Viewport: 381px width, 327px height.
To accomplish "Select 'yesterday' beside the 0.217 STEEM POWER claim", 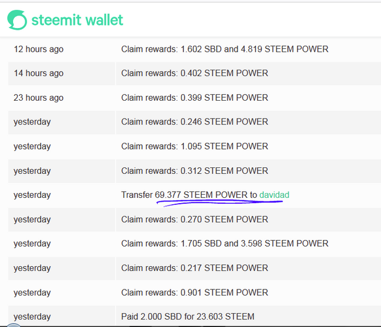I will coord(32,269).
